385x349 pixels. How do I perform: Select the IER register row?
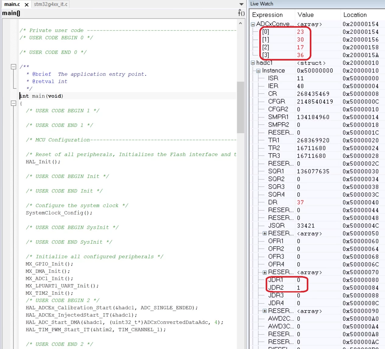[x=317, y=86]
